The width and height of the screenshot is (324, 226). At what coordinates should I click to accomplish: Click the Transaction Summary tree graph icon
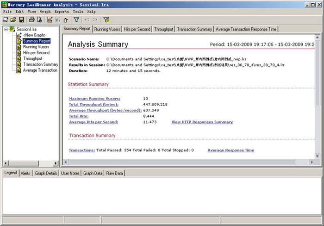pyautogui.click(x=19, y=64)
